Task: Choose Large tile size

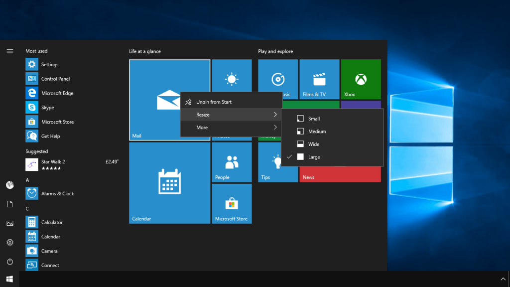Action: [332, 157]
